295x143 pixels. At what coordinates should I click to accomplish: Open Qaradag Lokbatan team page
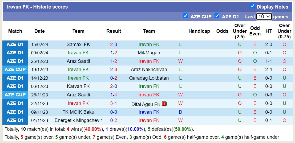(x=149, y=78)
